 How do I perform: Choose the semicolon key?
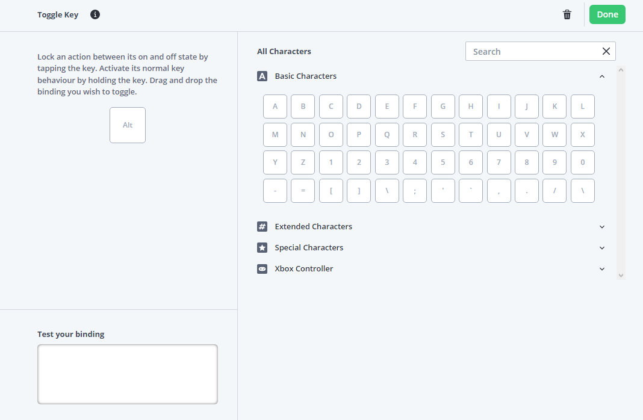[x=415, y=191]
